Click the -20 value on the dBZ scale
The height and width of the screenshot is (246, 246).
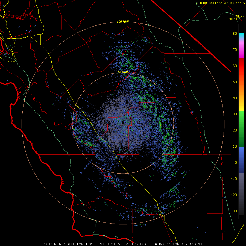234,195
